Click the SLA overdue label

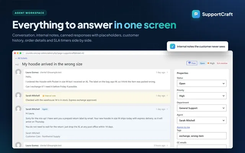pyautogui.click(x=222, y=63)
